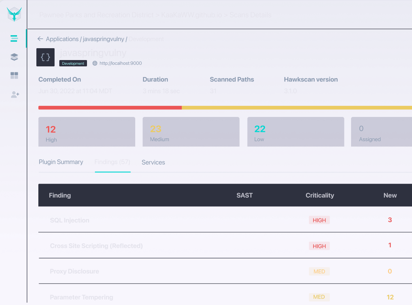Click the red segment of severity bar
The width and height of the screenshot is (412, 305).
[x=110, y=107]
